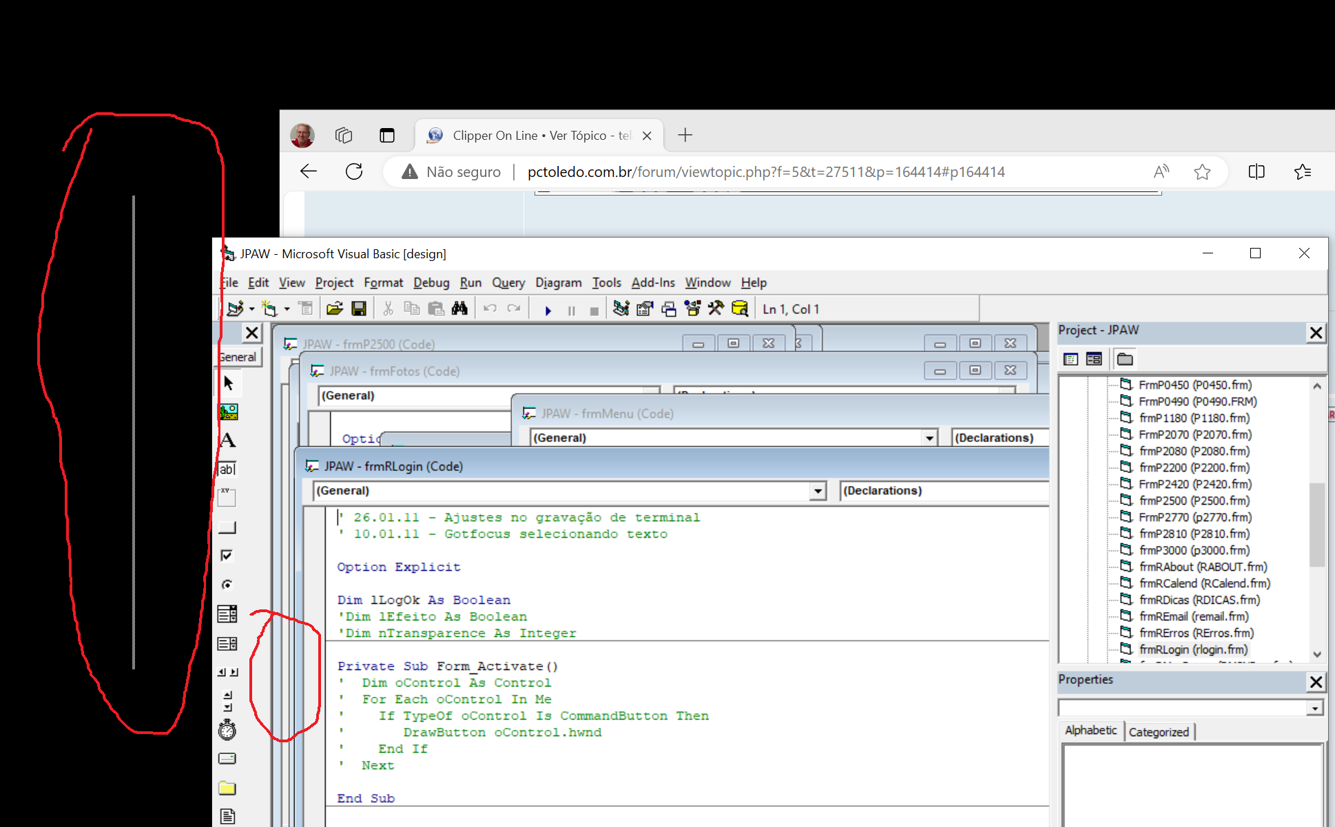Select the Label 'A' tool
This screenshot has height=827, width=1335.
tap(228, 441)
